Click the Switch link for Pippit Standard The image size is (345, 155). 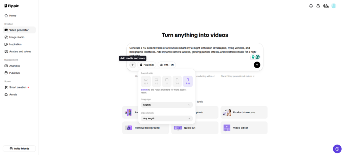point(144,90)
